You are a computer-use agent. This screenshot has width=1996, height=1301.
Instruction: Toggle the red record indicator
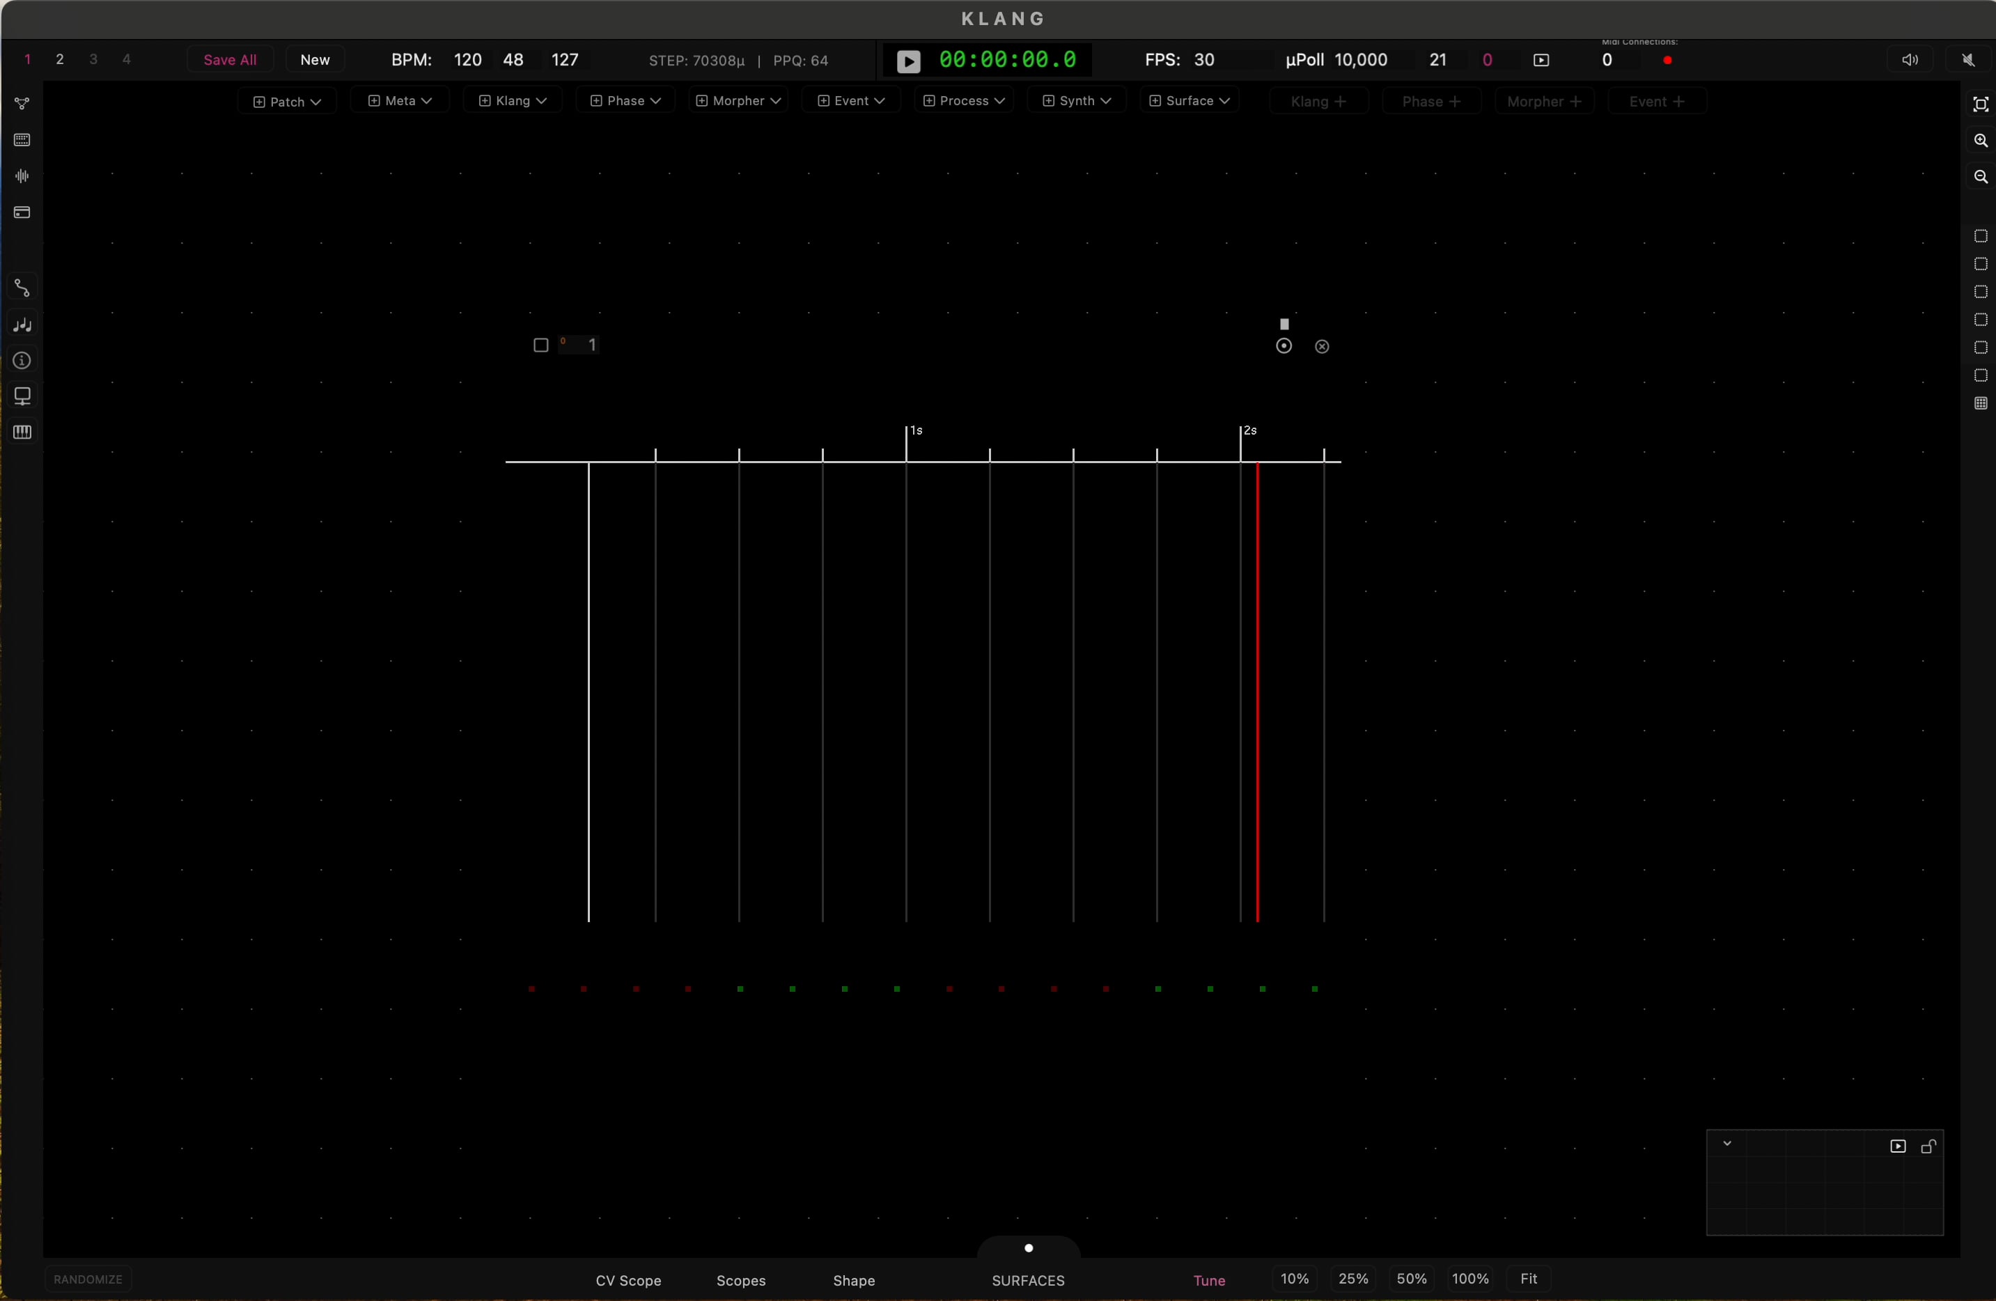click(x=1667, y=61)
